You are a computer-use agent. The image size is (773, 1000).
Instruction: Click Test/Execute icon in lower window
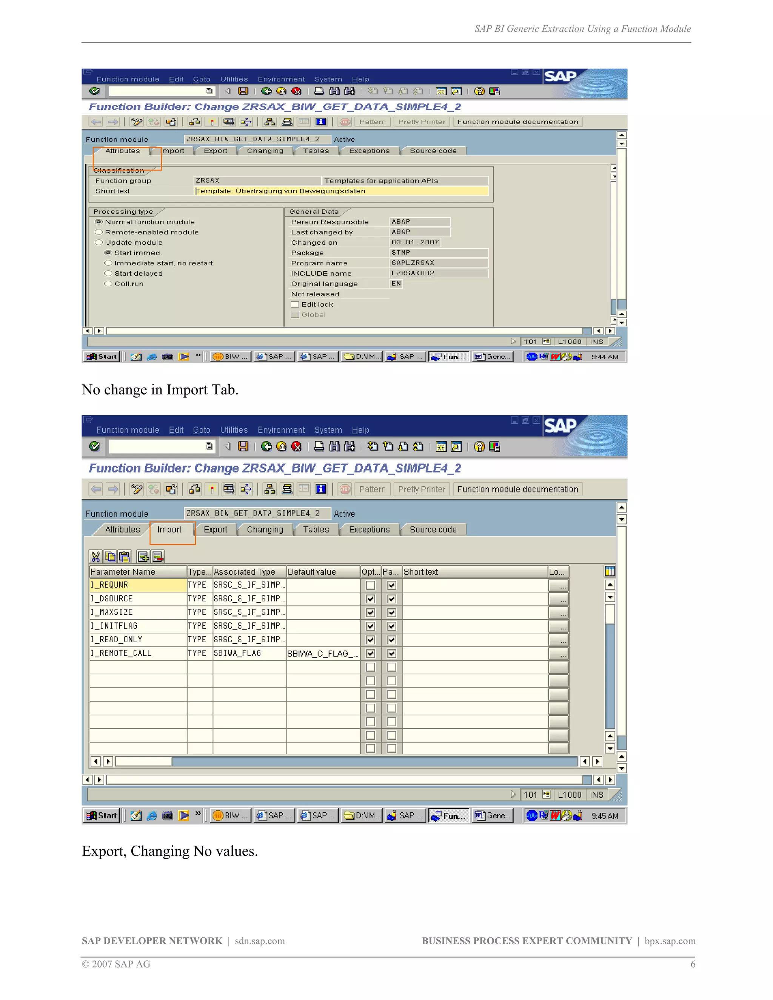228,489
